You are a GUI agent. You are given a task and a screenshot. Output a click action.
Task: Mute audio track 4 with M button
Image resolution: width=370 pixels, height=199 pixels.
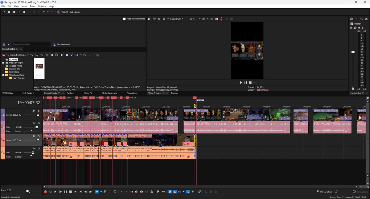[x=34, y=149]
